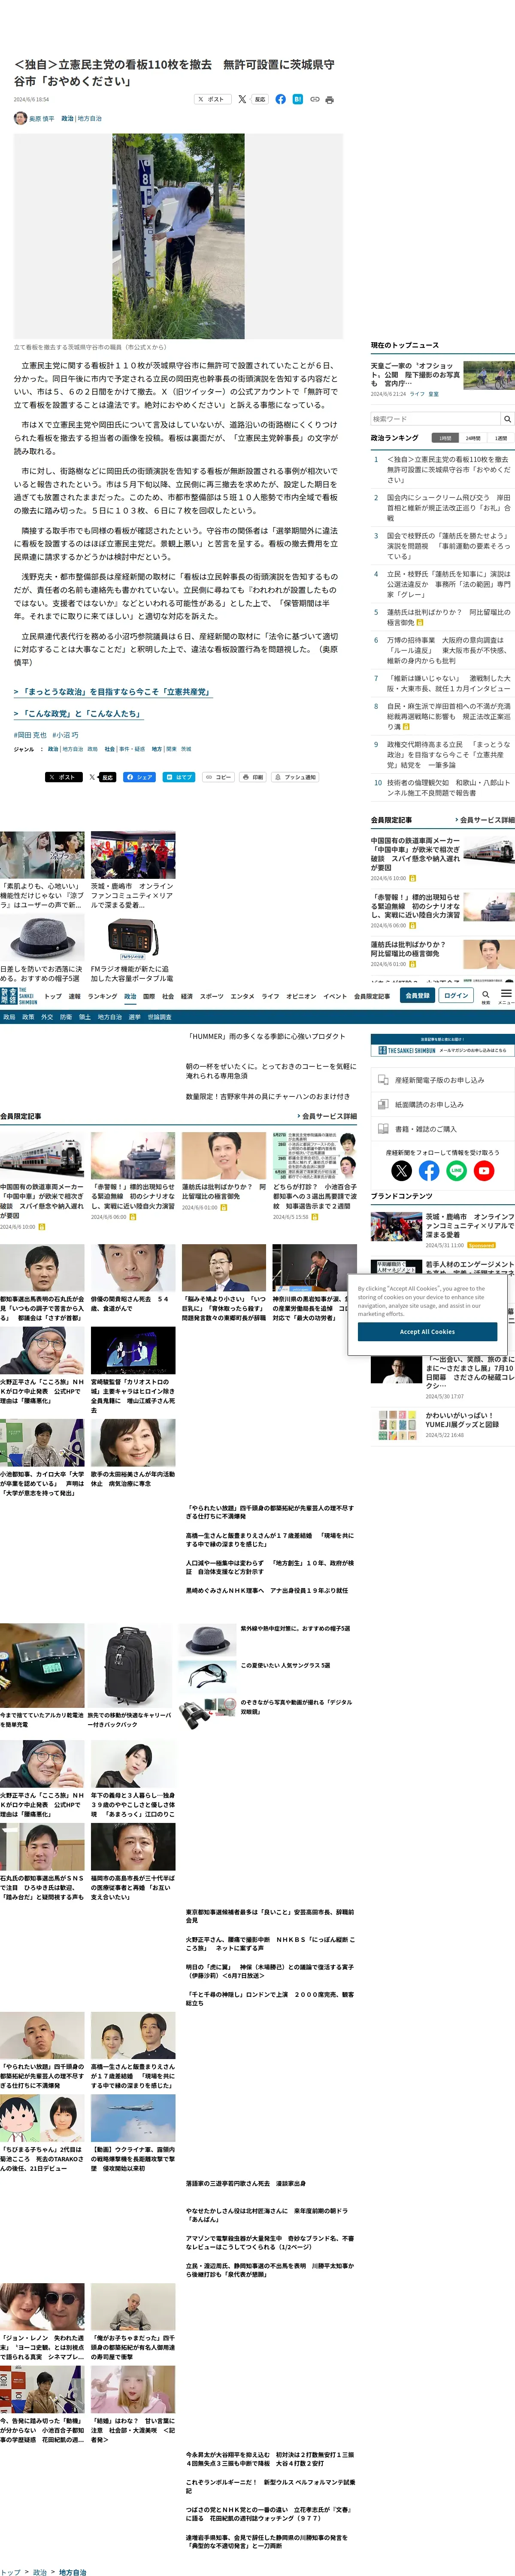The image size is (515, 2576).
Task: Open ranking item 10 技術者の倫理観欠如
Action: pos(448,788)
